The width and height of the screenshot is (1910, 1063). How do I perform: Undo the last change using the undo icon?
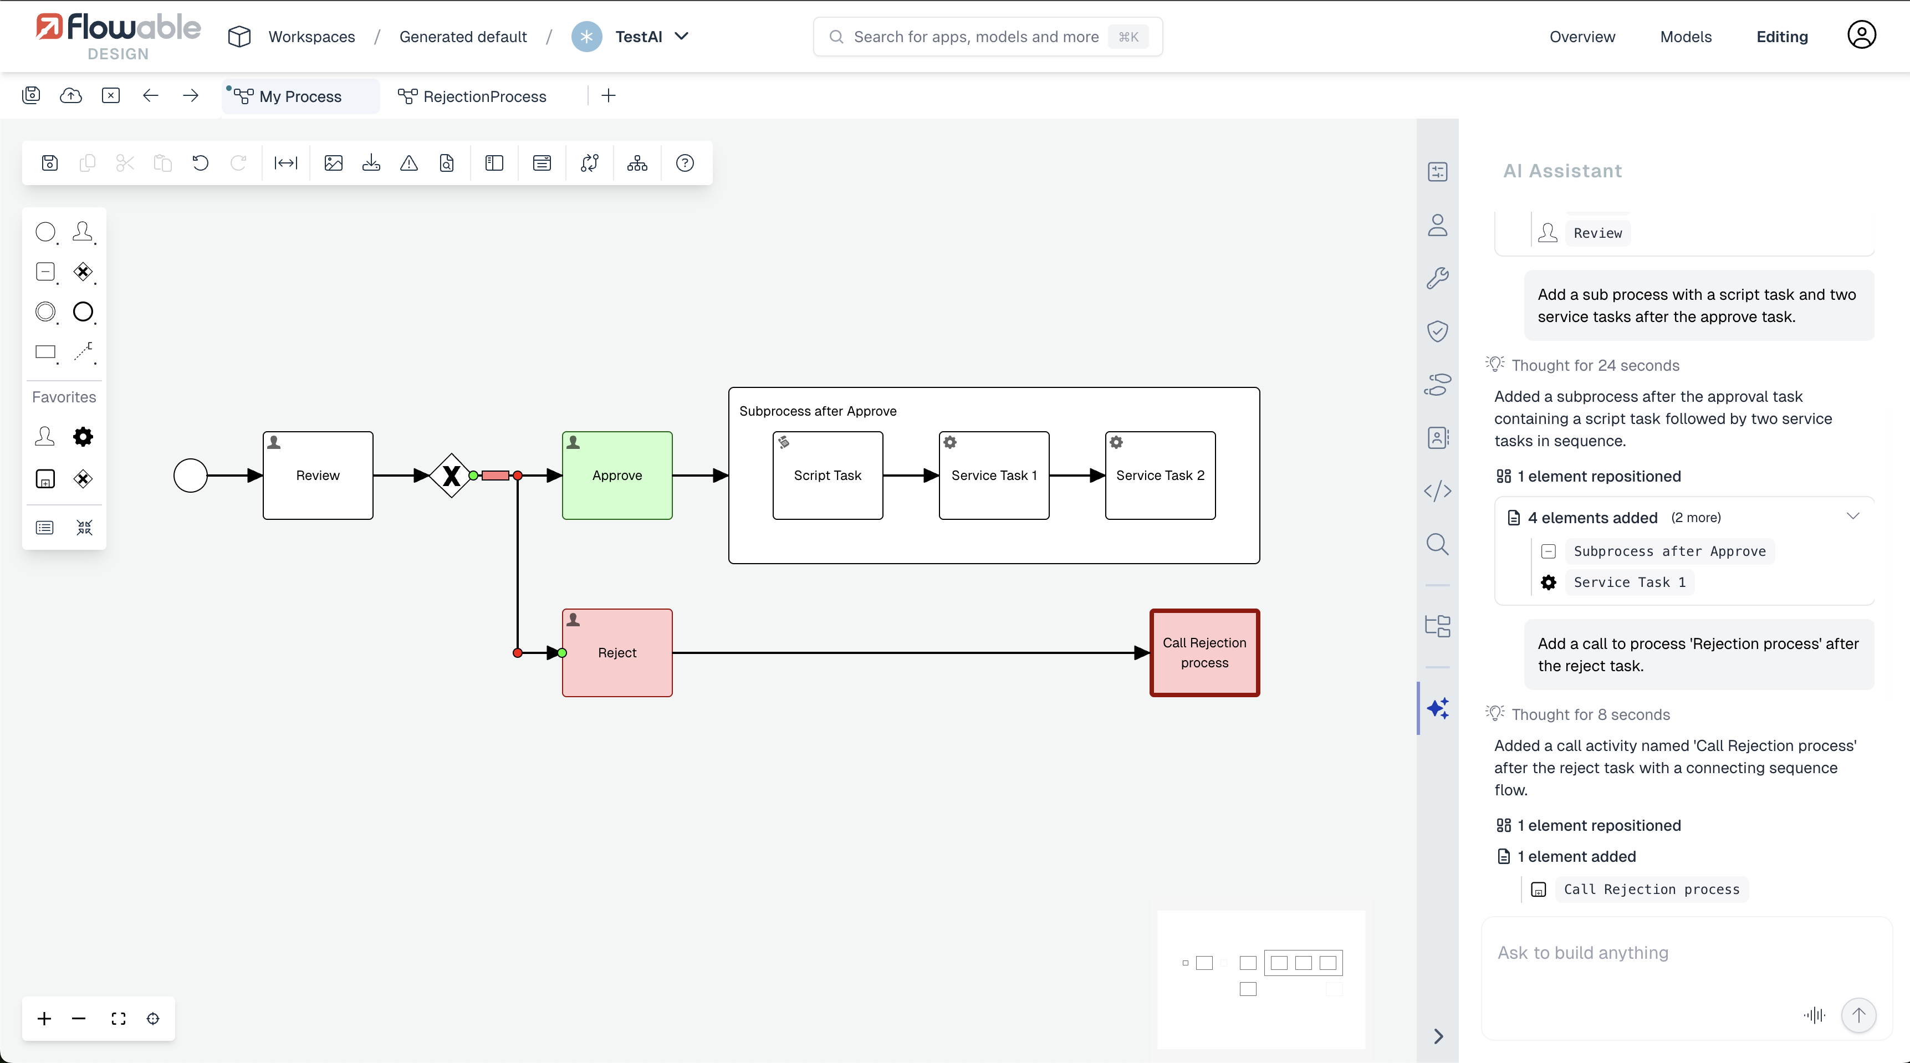[200, 163]
